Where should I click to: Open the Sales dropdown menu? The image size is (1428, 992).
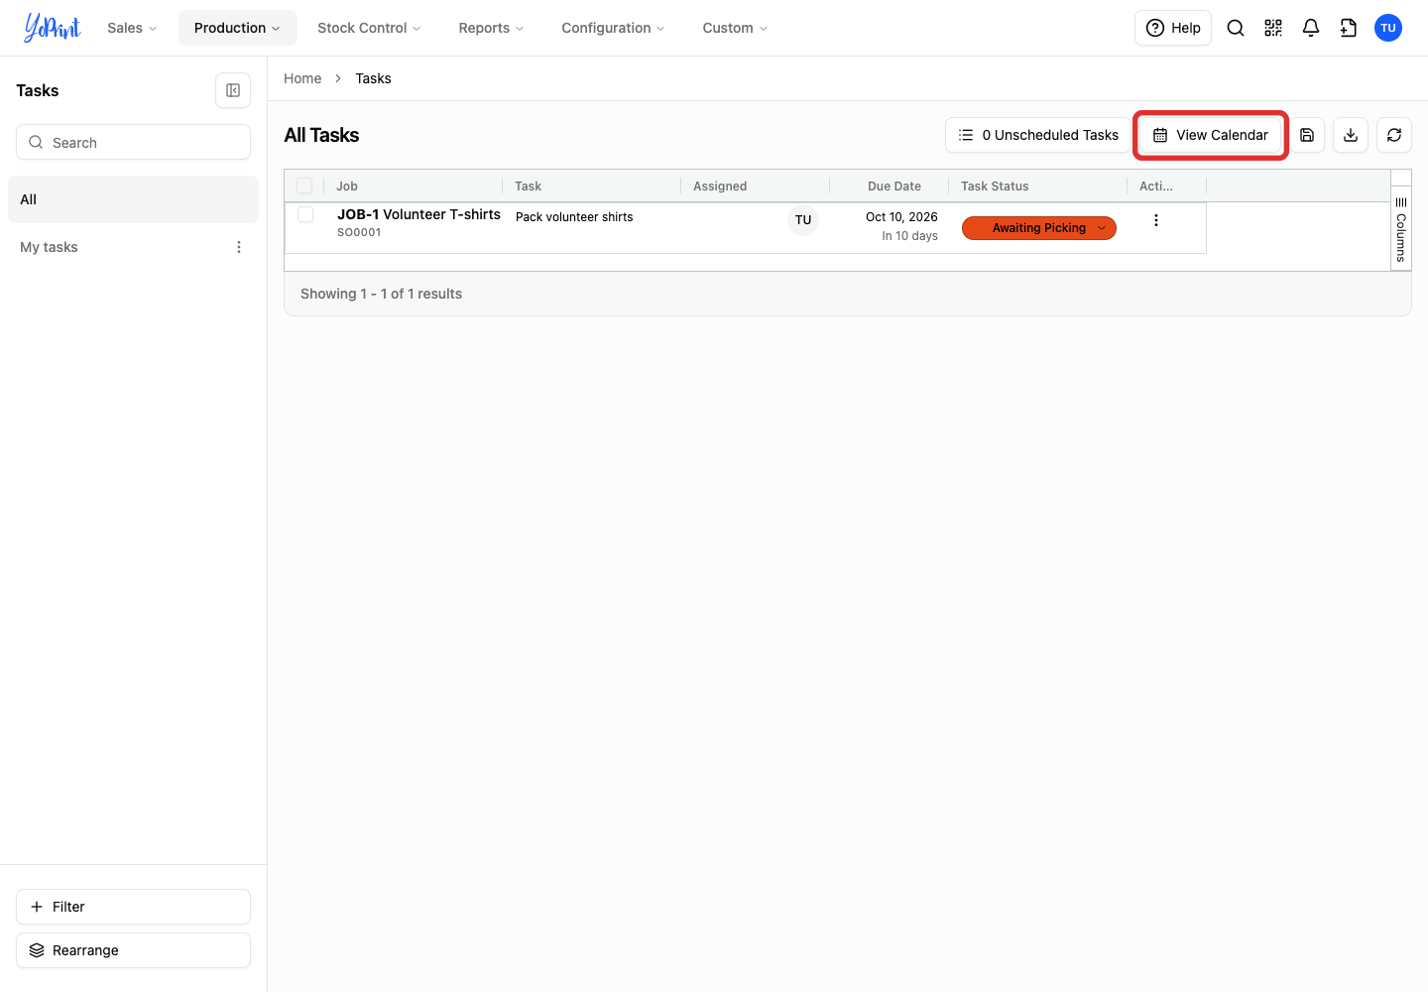click(x=132, y=28)
